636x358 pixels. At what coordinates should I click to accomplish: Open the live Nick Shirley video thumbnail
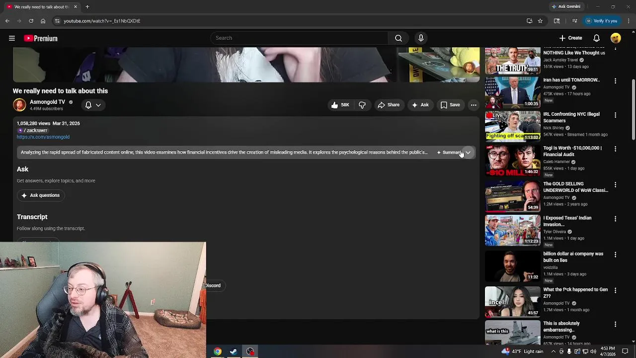click(x=512, y=126)
